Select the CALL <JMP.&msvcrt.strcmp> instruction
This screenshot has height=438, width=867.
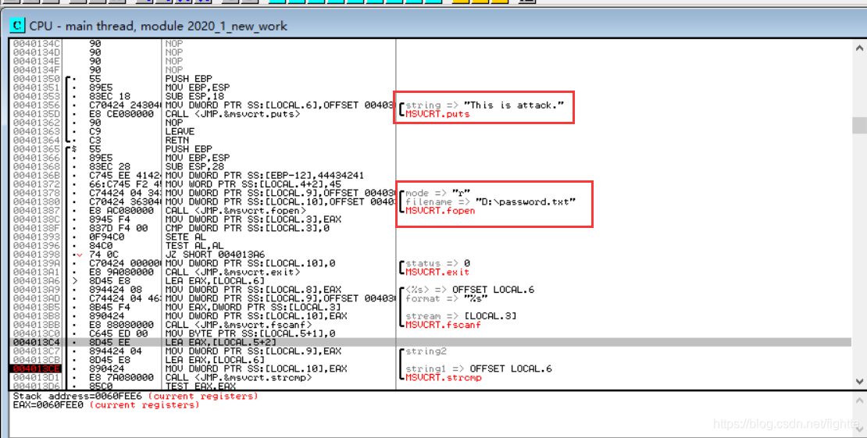(x=238, y=378)
